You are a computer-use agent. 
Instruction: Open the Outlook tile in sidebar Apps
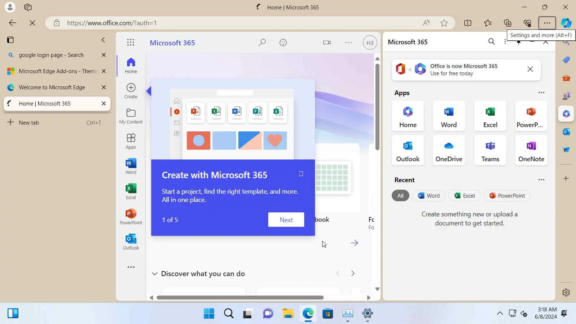click(x=408, y=150)
